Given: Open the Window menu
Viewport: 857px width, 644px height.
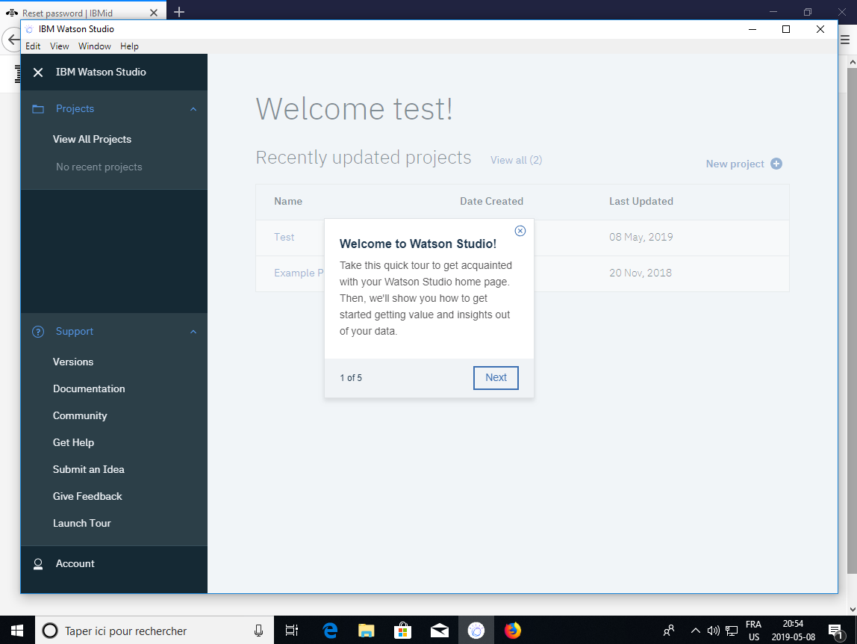Looking at the screenshot, I should click(95, 46).
